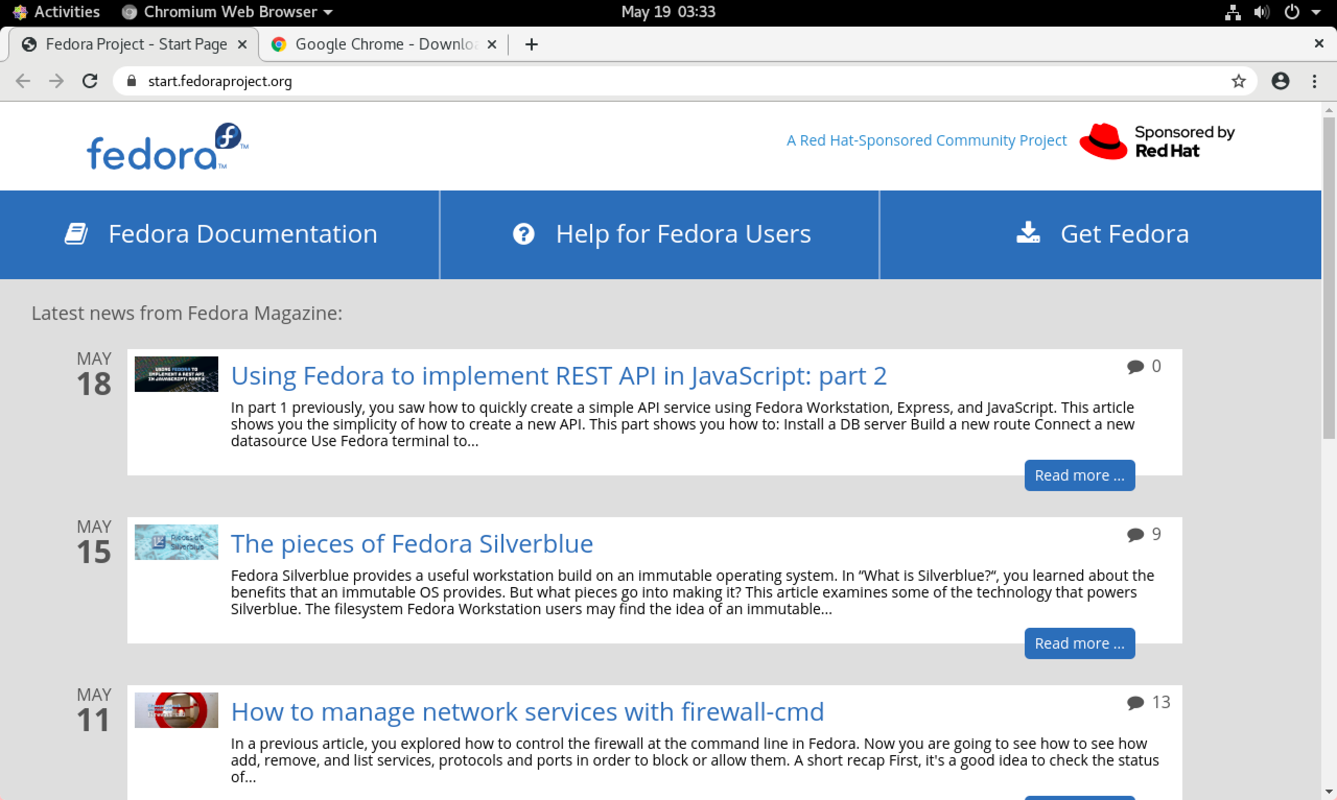This screenshot has height=800, width=1337.
Task: Click the MAY 18 date label
Action: tap(94, 374)
